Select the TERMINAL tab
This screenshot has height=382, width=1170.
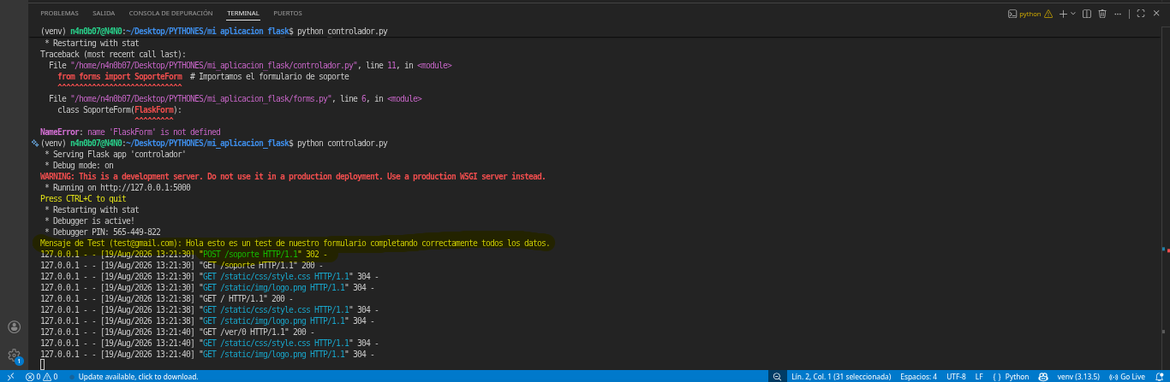pos(243,14)
